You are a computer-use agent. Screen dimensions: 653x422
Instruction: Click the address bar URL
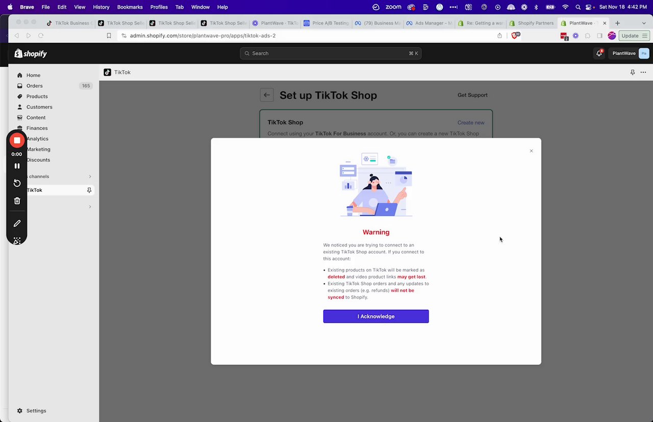pos(203,36)
